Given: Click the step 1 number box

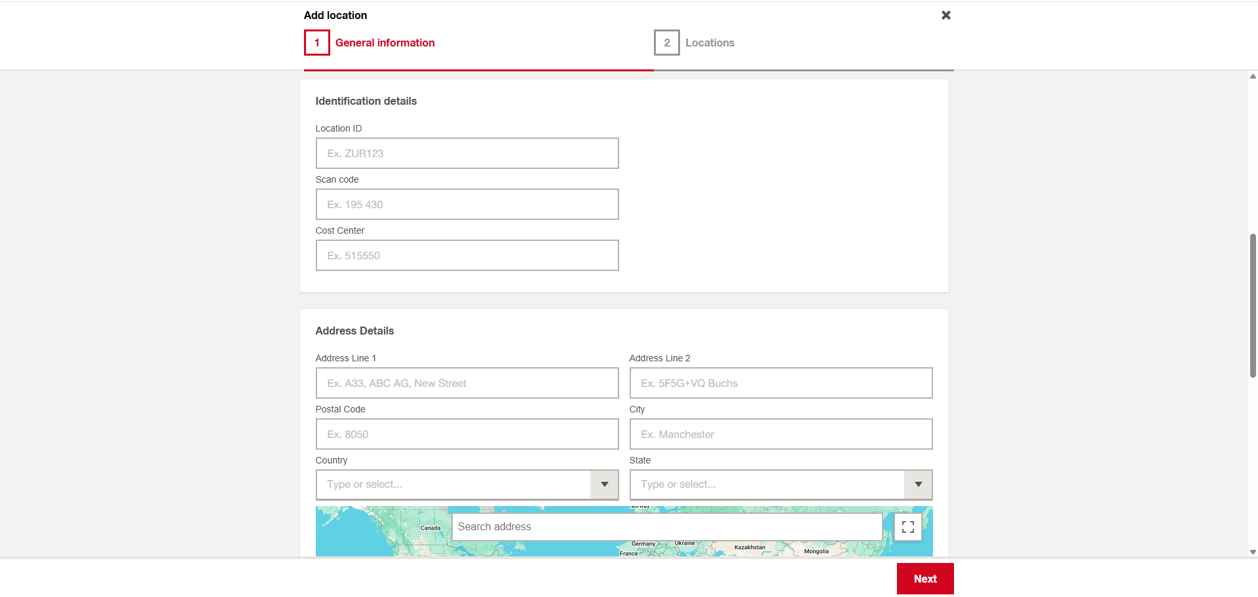Looking at the screenshot, I should click(317, 43).
